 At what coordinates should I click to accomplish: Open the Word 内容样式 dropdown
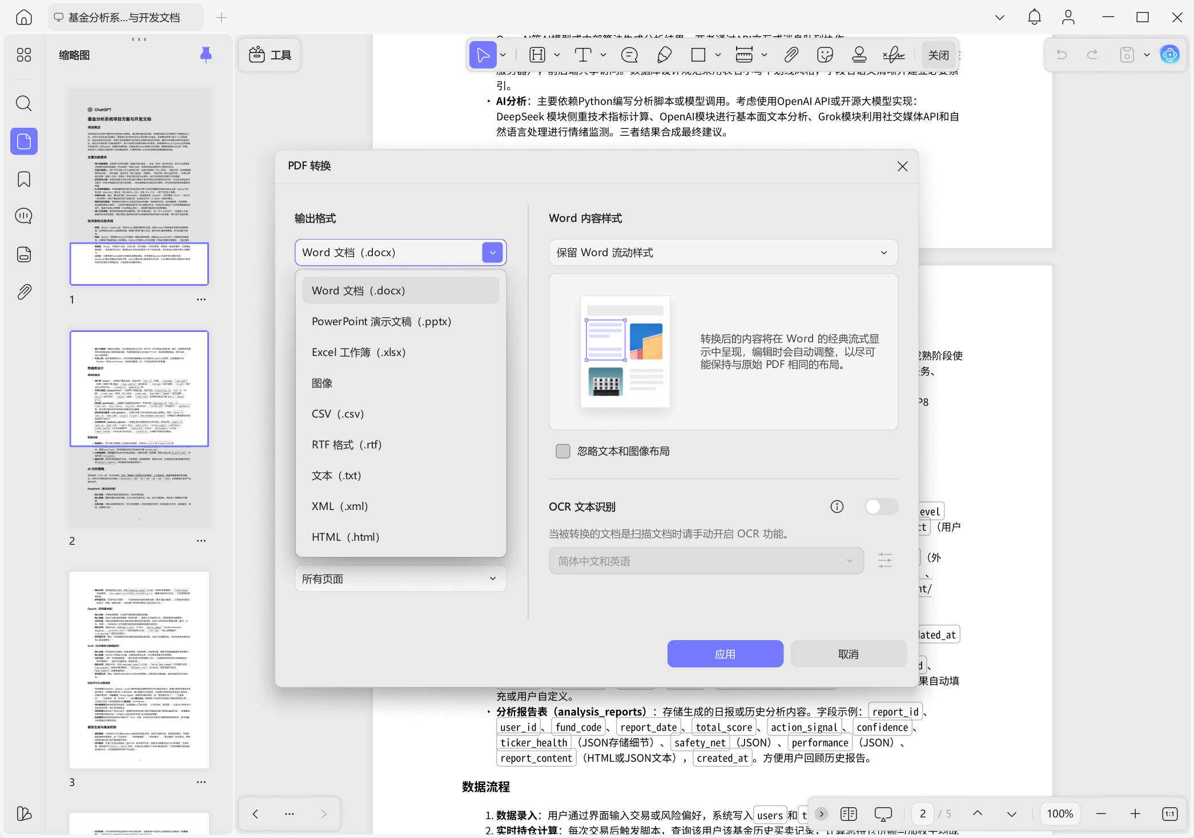coord(723,252)
